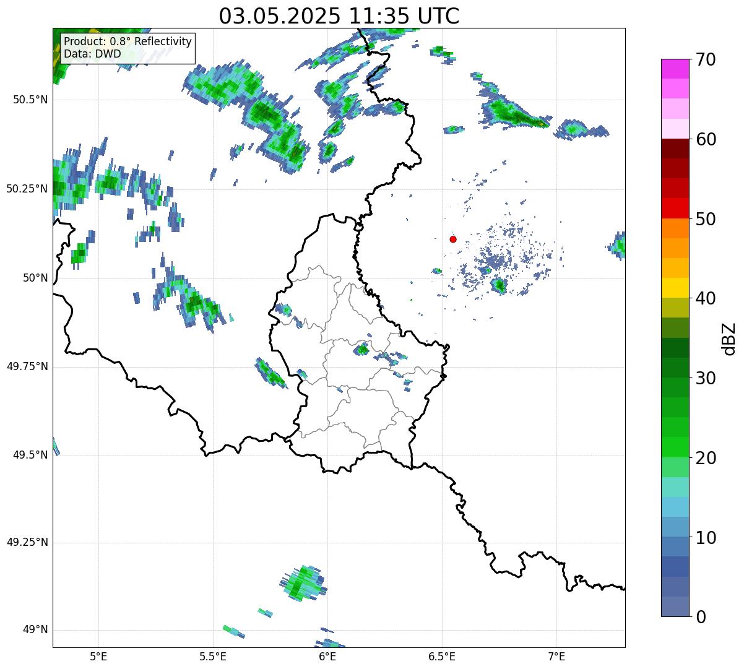
Task: Click the colorbar '40' tick label
Action: point(706,298)
